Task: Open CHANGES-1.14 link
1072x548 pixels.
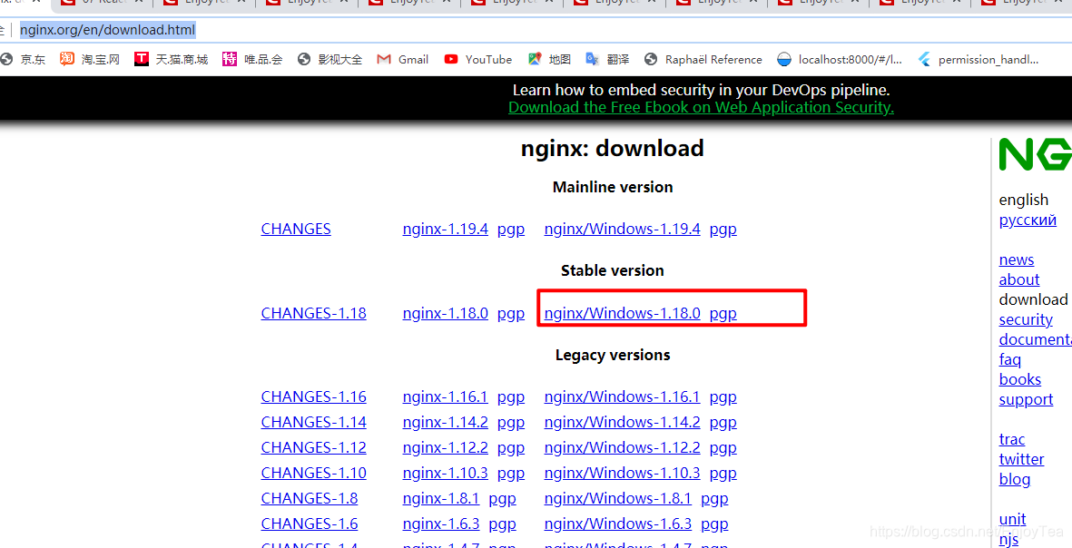Action: [314, 422]
